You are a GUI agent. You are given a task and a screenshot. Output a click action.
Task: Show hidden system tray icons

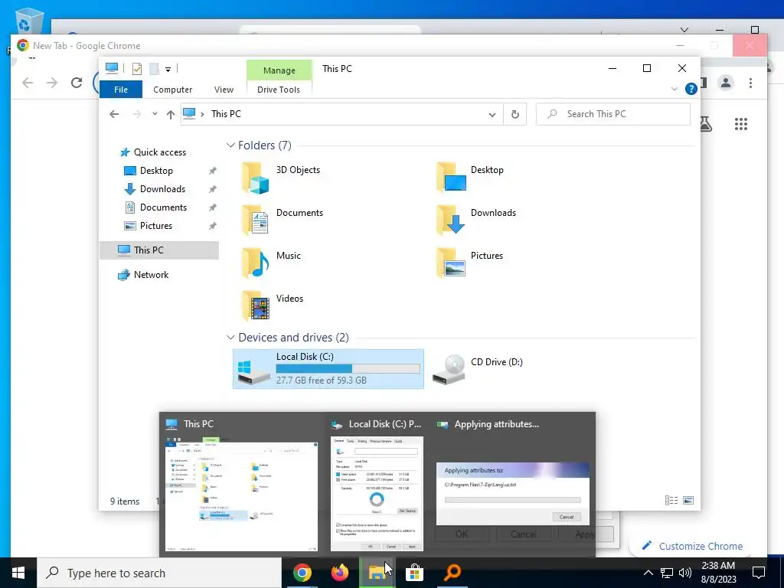pos(648,573)
